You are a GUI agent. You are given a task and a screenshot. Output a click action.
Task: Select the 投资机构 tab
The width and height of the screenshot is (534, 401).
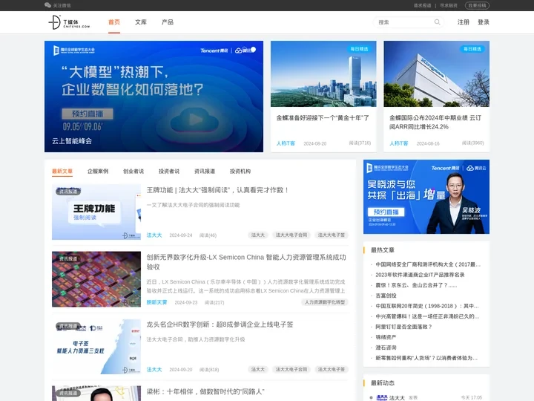tap(240, 172)
